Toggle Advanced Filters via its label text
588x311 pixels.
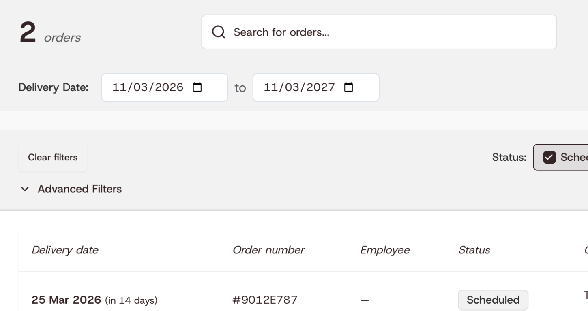click(x=79, y=189)
